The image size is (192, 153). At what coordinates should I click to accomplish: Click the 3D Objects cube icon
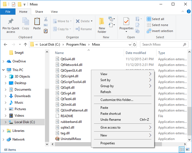(11, 76)
